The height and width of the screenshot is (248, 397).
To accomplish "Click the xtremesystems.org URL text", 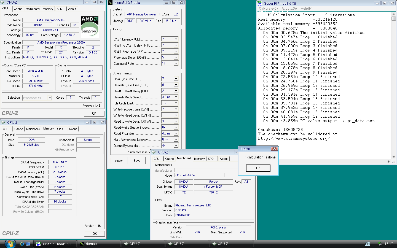I will (x=294, y=138).
